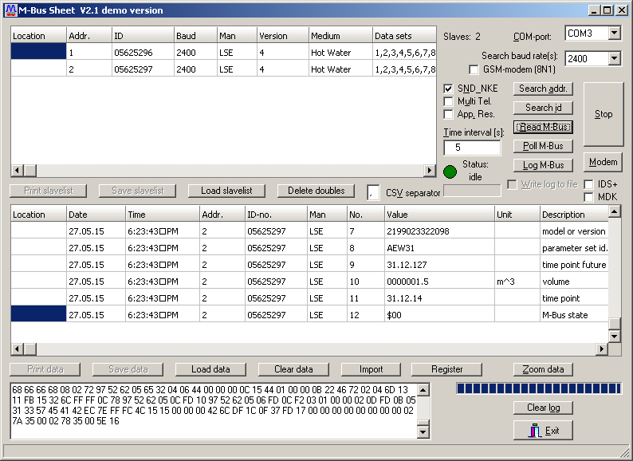Open the COM-port dropdown

(613, 33)
